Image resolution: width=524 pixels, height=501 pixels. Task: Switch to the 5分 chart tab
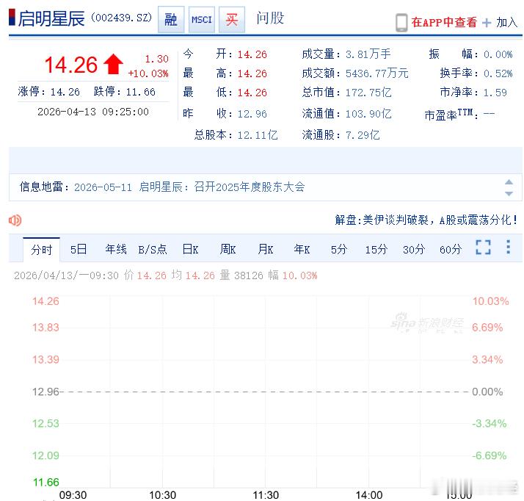(339, 250)
